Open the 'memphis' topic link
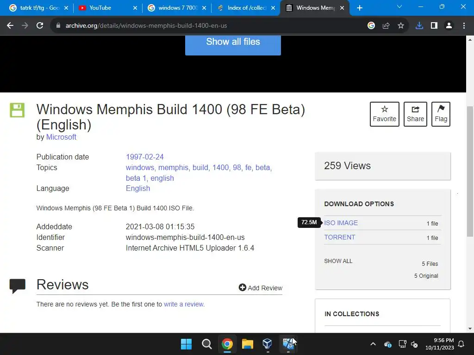 173,167
